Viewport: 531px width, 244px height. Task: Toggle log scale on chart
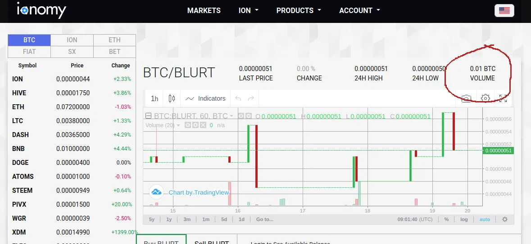point(464,219)
